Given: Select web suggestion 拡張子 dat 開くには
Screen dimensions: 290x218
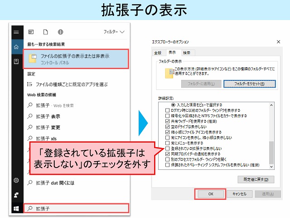Looking at the screenshot, I should (55, 183).
